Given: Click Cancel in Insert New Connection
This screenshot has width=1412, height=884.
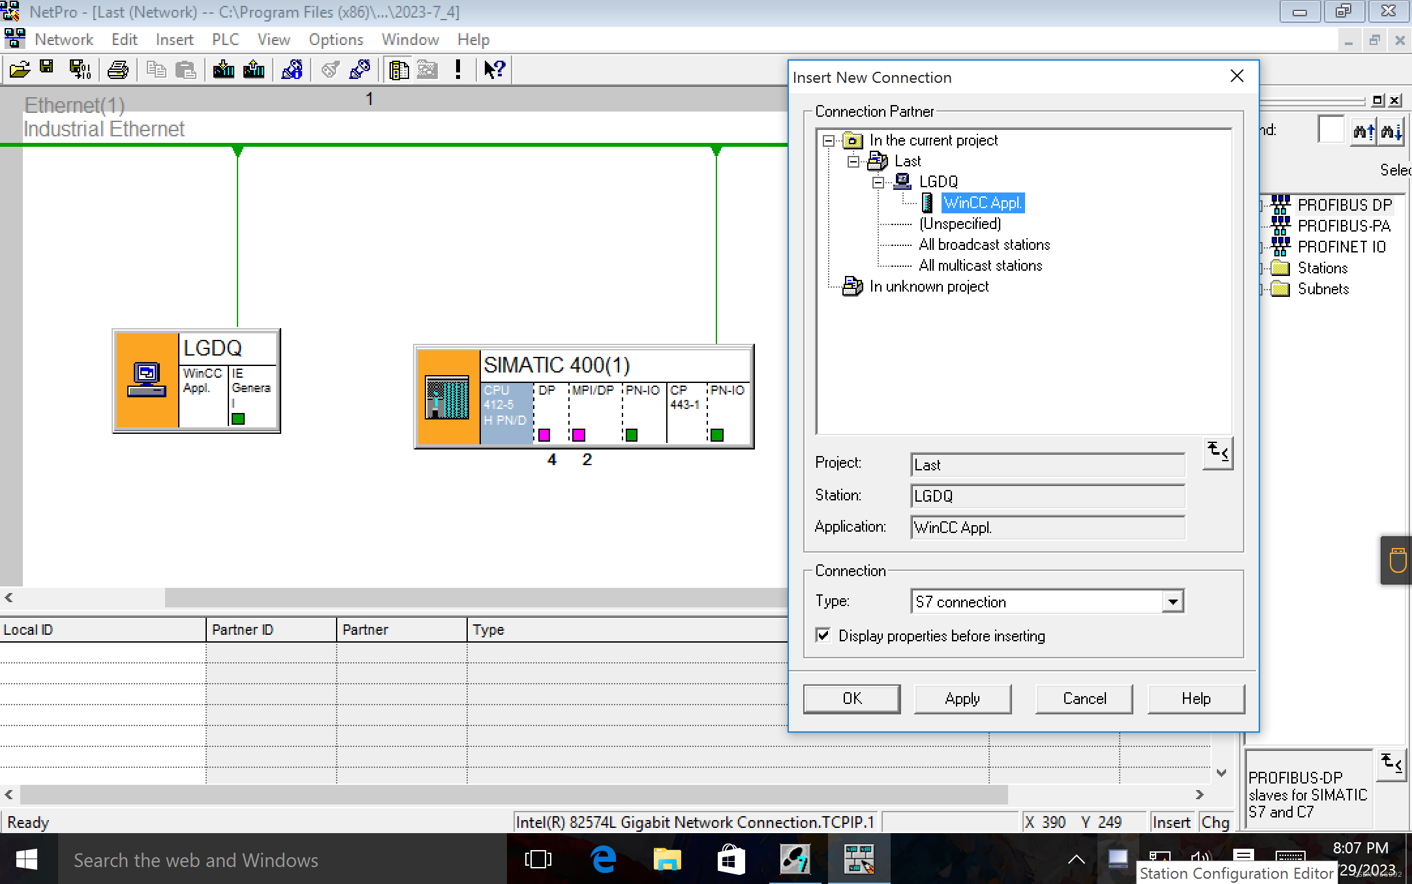Looking at the screenshot, I should [x=1084, y=699].
